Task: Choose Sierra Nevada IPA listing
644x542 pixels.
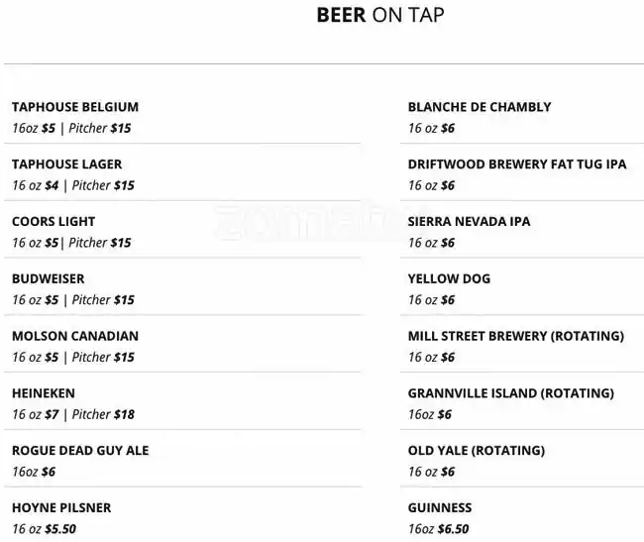Action: [x=469, y=222]
